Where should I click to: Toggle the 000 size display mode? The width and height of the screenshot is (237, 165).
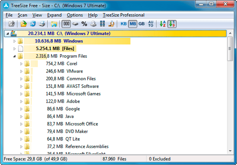(x=66, y=24)
